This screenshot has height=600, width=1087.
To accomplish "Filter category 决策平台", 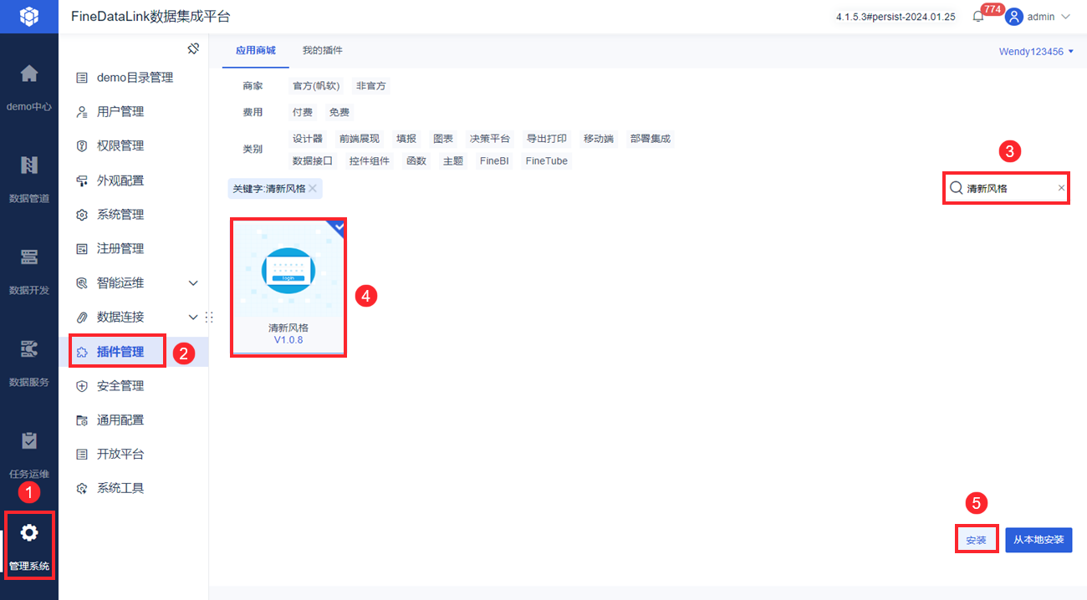I will (x=490, y=139).
